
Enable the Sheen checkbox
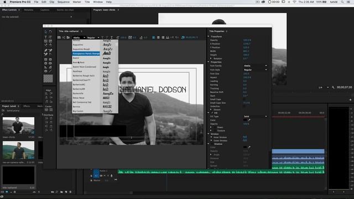pyautogui.click(x=215, y=127)
